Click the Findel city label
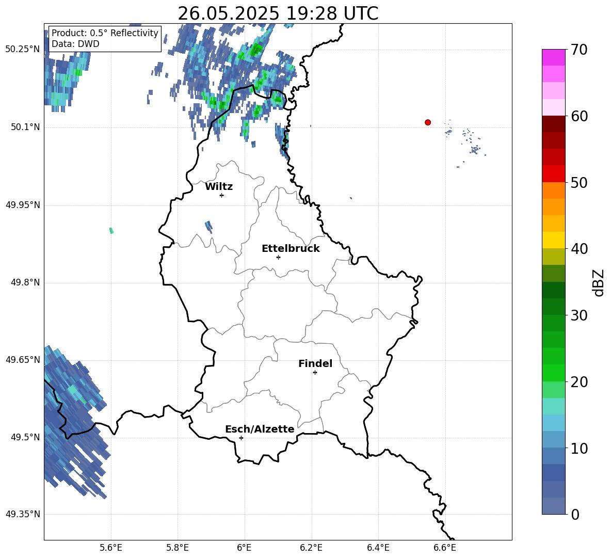Image resolution: width=611 pixels, height=558 pixels. pos(315,363)
